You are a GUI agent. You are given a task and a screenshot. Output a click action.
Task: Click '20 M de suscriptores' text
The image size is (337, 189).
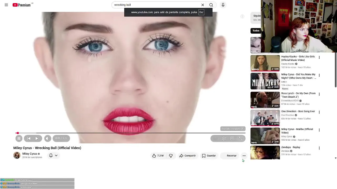point(32,157)
